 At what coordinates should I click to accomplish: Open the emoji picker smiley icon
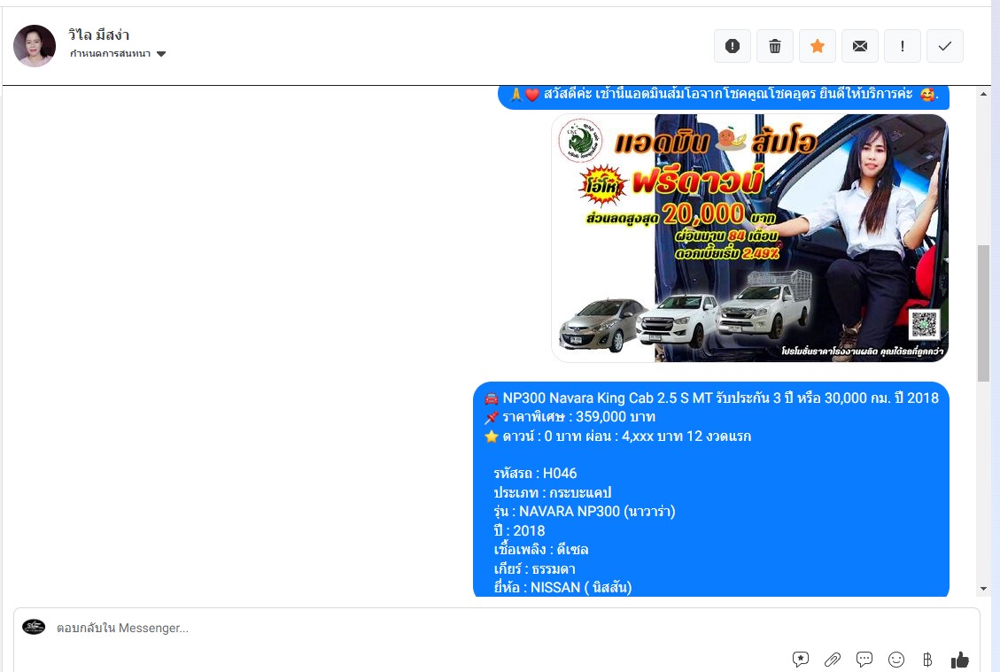[896, 660]
